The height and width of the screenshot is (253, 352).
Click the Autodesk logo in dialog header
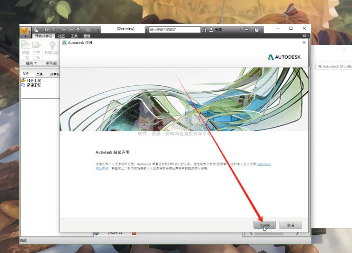click(x=284, y=57)
